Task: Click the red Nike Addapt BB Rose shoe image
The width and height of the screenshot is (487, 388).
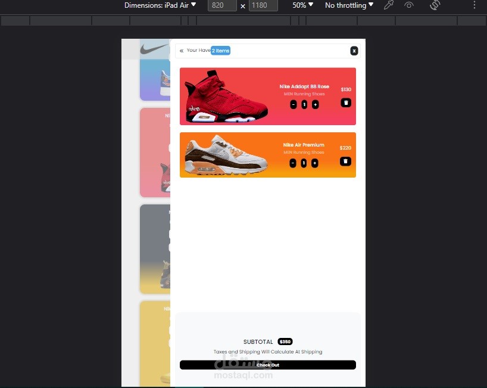Action: coord(226,97)
